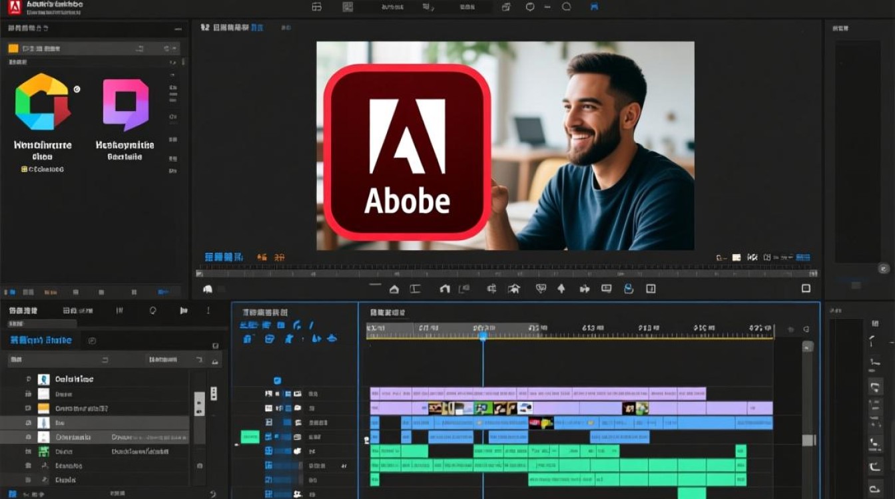Viewport: 895px width, 499px height.
Task: Toggle the marker icon beside the green-thumbnail project item
Action: click(28, 451)
